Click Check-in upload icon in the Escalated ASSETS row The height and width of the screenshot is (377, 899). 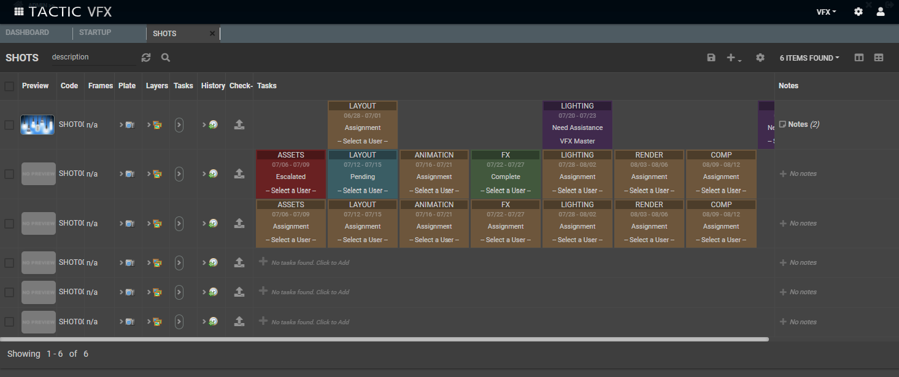pos(239,173)
